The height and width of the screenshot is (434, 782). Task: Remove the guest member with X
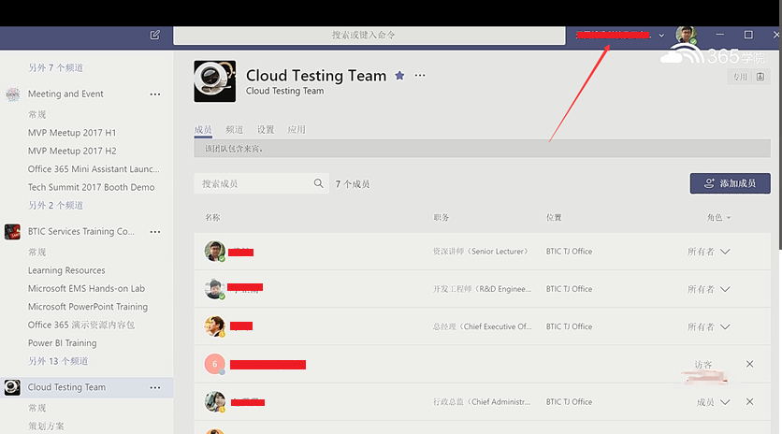(x=749, y=364)
